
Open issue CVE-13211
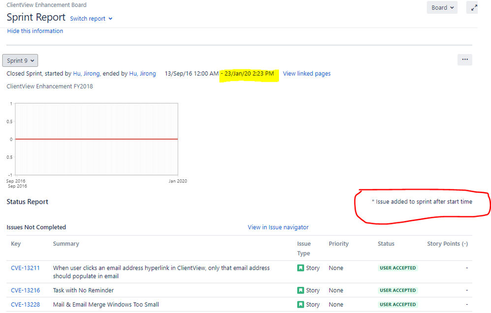coord(26,268)
